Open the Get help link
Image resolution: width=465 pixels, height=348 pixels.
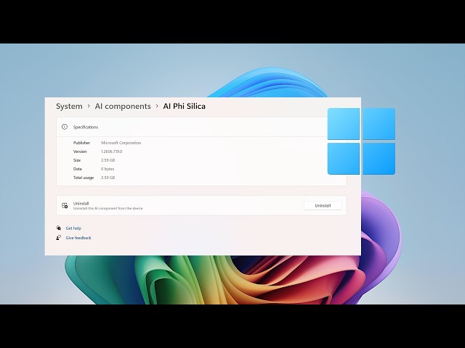click(73, 228)
